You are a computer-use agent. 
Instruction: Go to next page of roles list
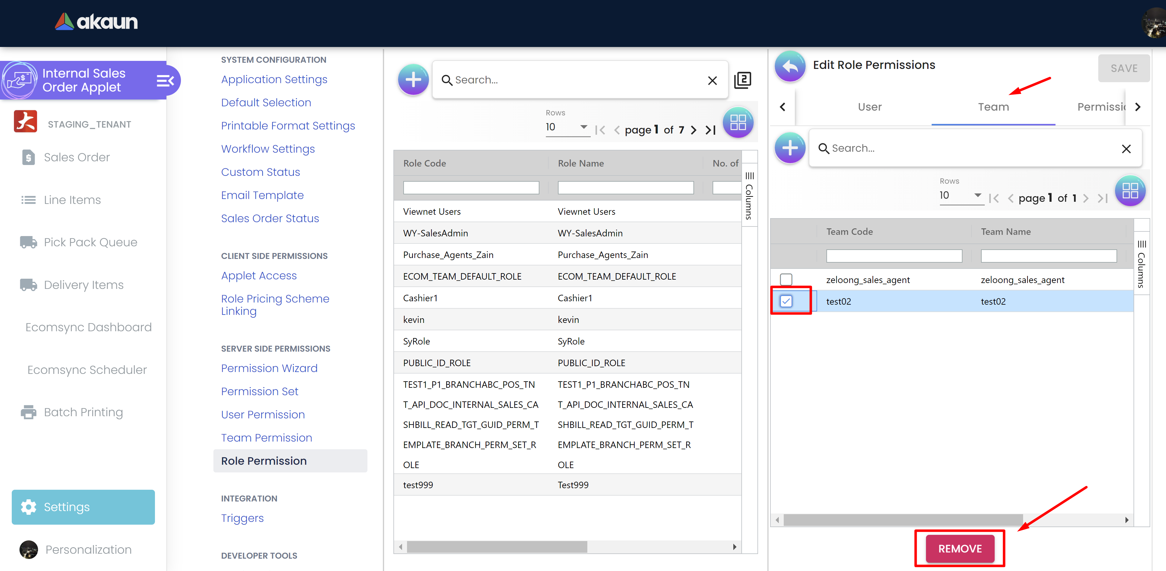click(x=693, y=130)
